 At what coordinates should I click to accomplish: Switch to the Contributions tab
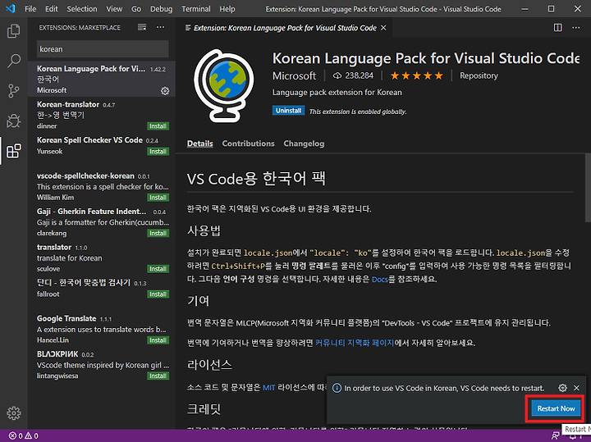(248, 144)
